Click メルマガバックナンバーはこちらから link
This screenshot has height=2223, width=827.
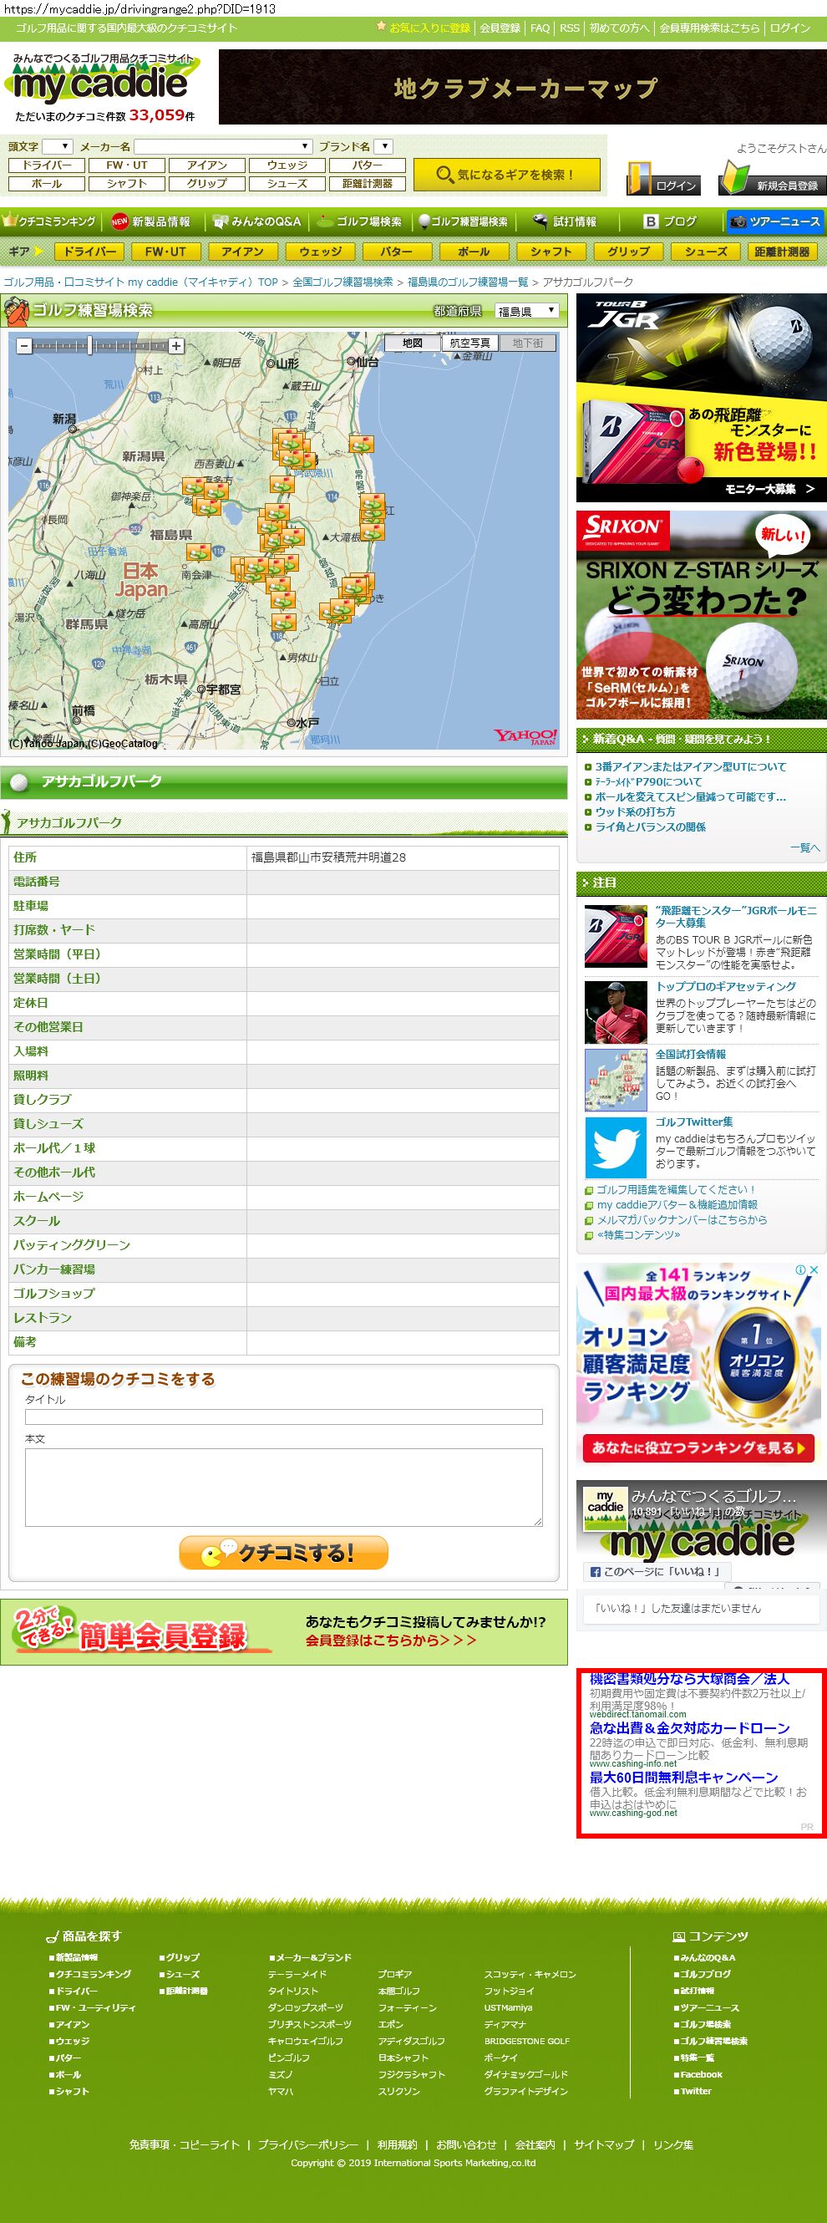pyautogui.click(x=682, y=1219)
